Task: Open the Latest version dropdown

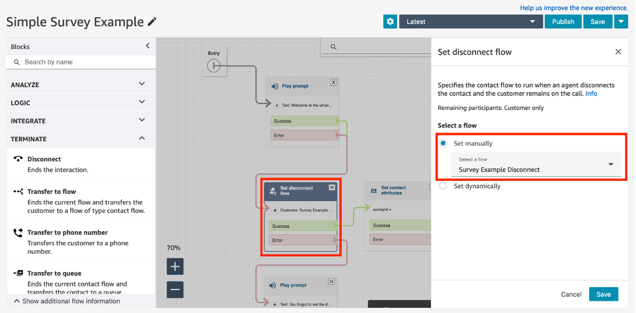Action: (x=471, y=22)
